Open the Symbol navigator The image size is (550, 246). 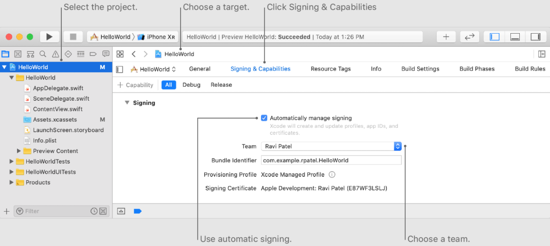(x=30, y=54)
